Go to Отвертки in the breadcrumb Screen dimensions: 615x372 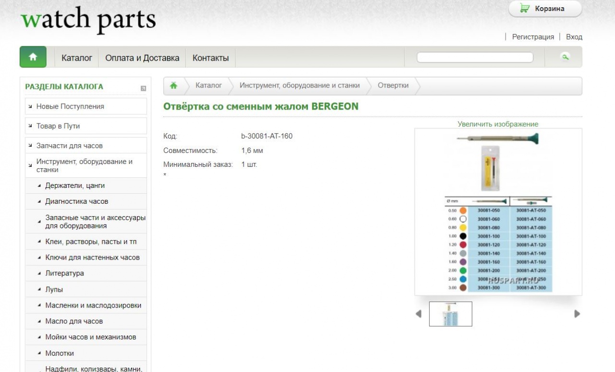[393, 86]
